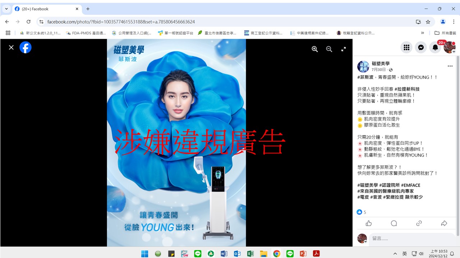Open the #磁塑美學 hashtag link
This screenshot has height=258, width=460.
(368, 185)
